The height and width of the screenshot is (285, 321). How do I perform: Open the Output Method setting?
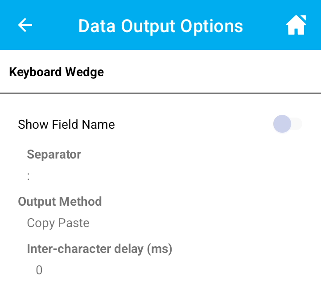pos(60,202)
